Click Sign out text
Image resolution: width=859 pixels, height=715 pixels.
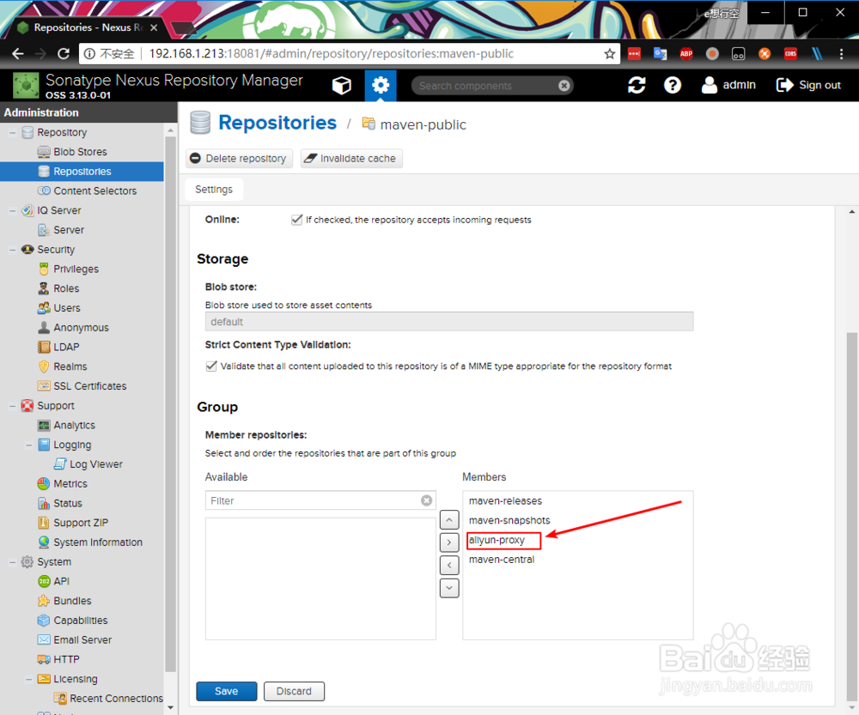point(819,85)
